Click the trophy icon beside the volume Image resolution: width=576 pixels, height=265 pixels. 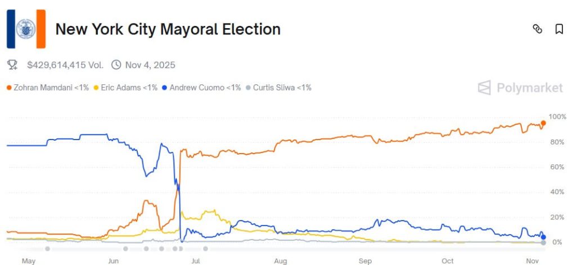tap(12, 65)
